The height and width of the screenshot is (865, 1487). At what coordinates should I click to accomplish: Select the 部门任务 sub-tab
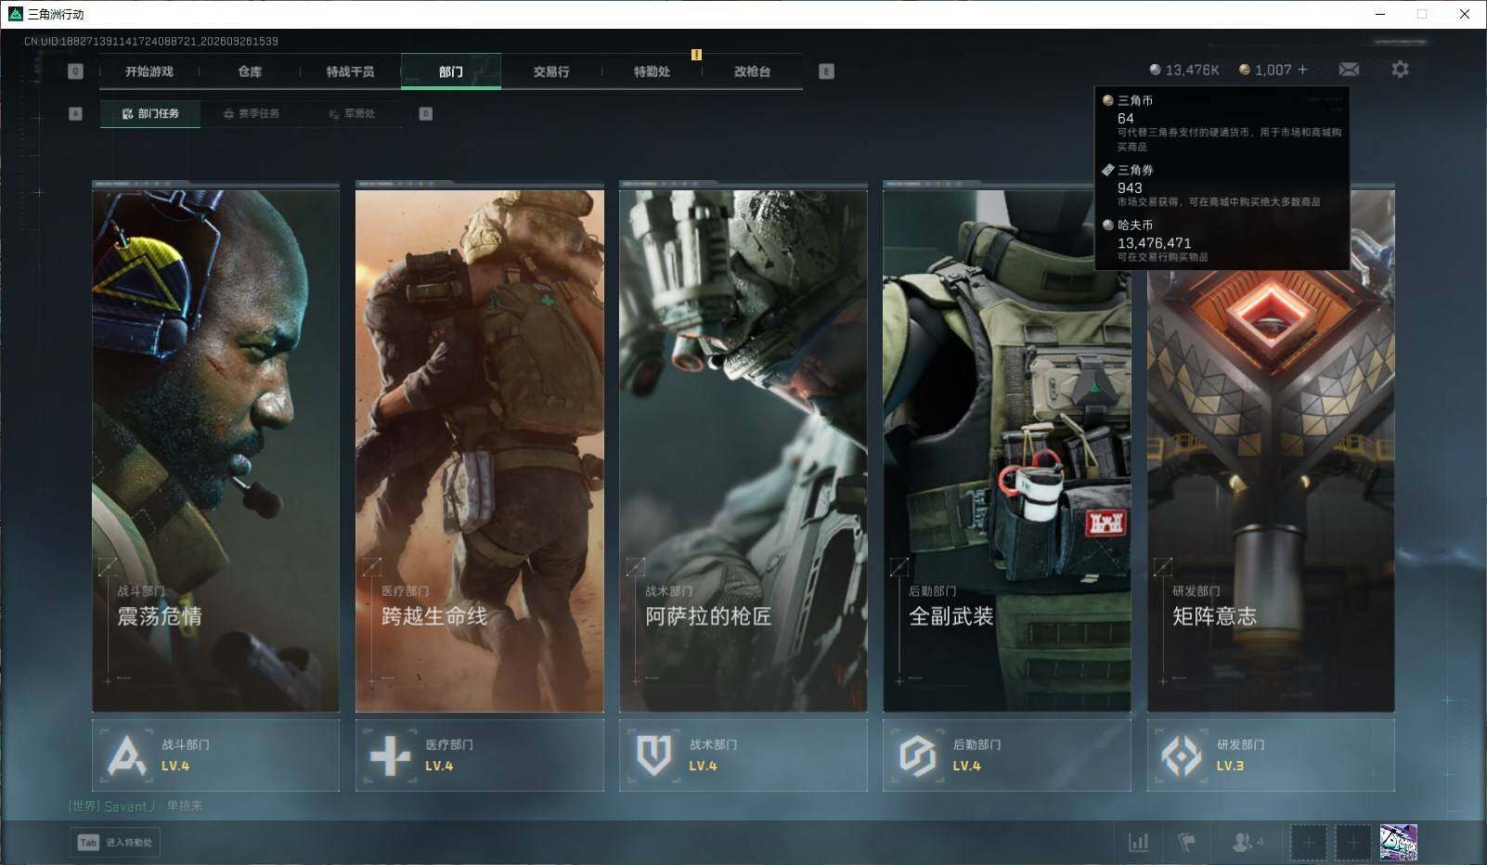150,113
